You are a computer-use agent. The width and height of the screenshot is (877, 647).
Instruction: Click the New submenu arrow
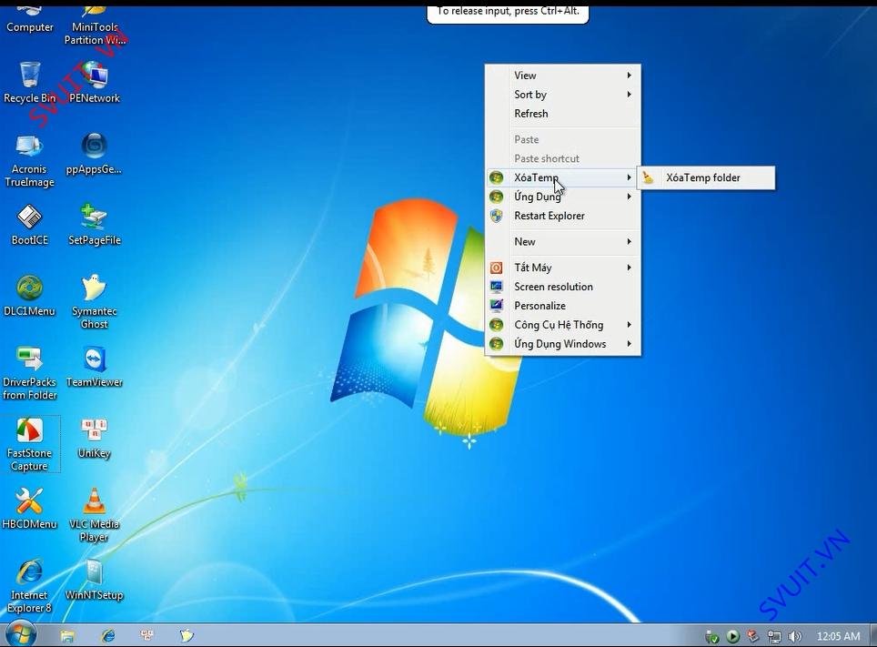click(x=630, y=242)
